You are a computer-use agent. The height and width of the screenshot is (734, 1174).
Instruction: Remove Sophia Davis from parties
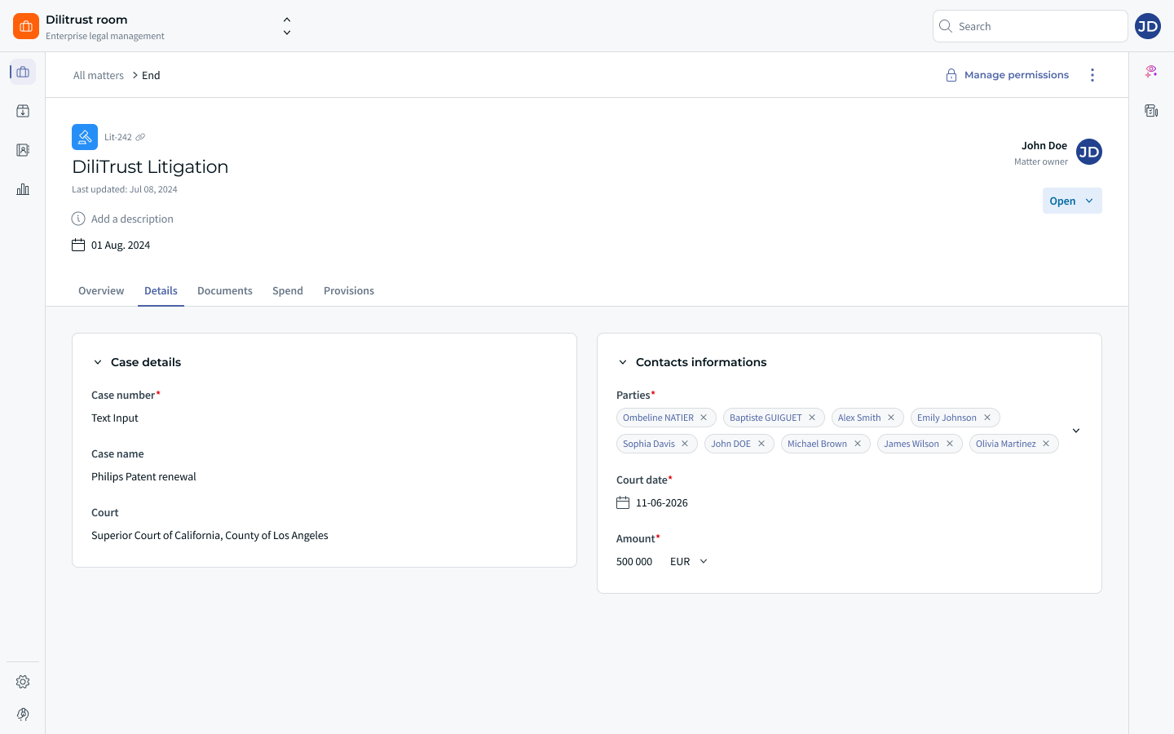click(x=685, y=444)
